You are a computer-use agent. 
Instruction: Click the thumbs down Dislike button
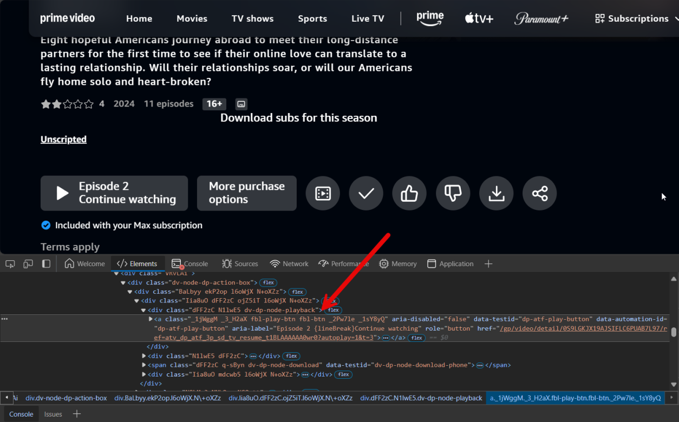[453, 193]
